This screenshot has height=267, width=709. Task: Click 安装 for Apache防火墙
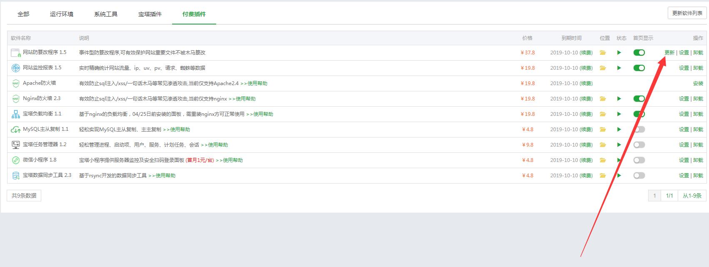coord(698,83)
